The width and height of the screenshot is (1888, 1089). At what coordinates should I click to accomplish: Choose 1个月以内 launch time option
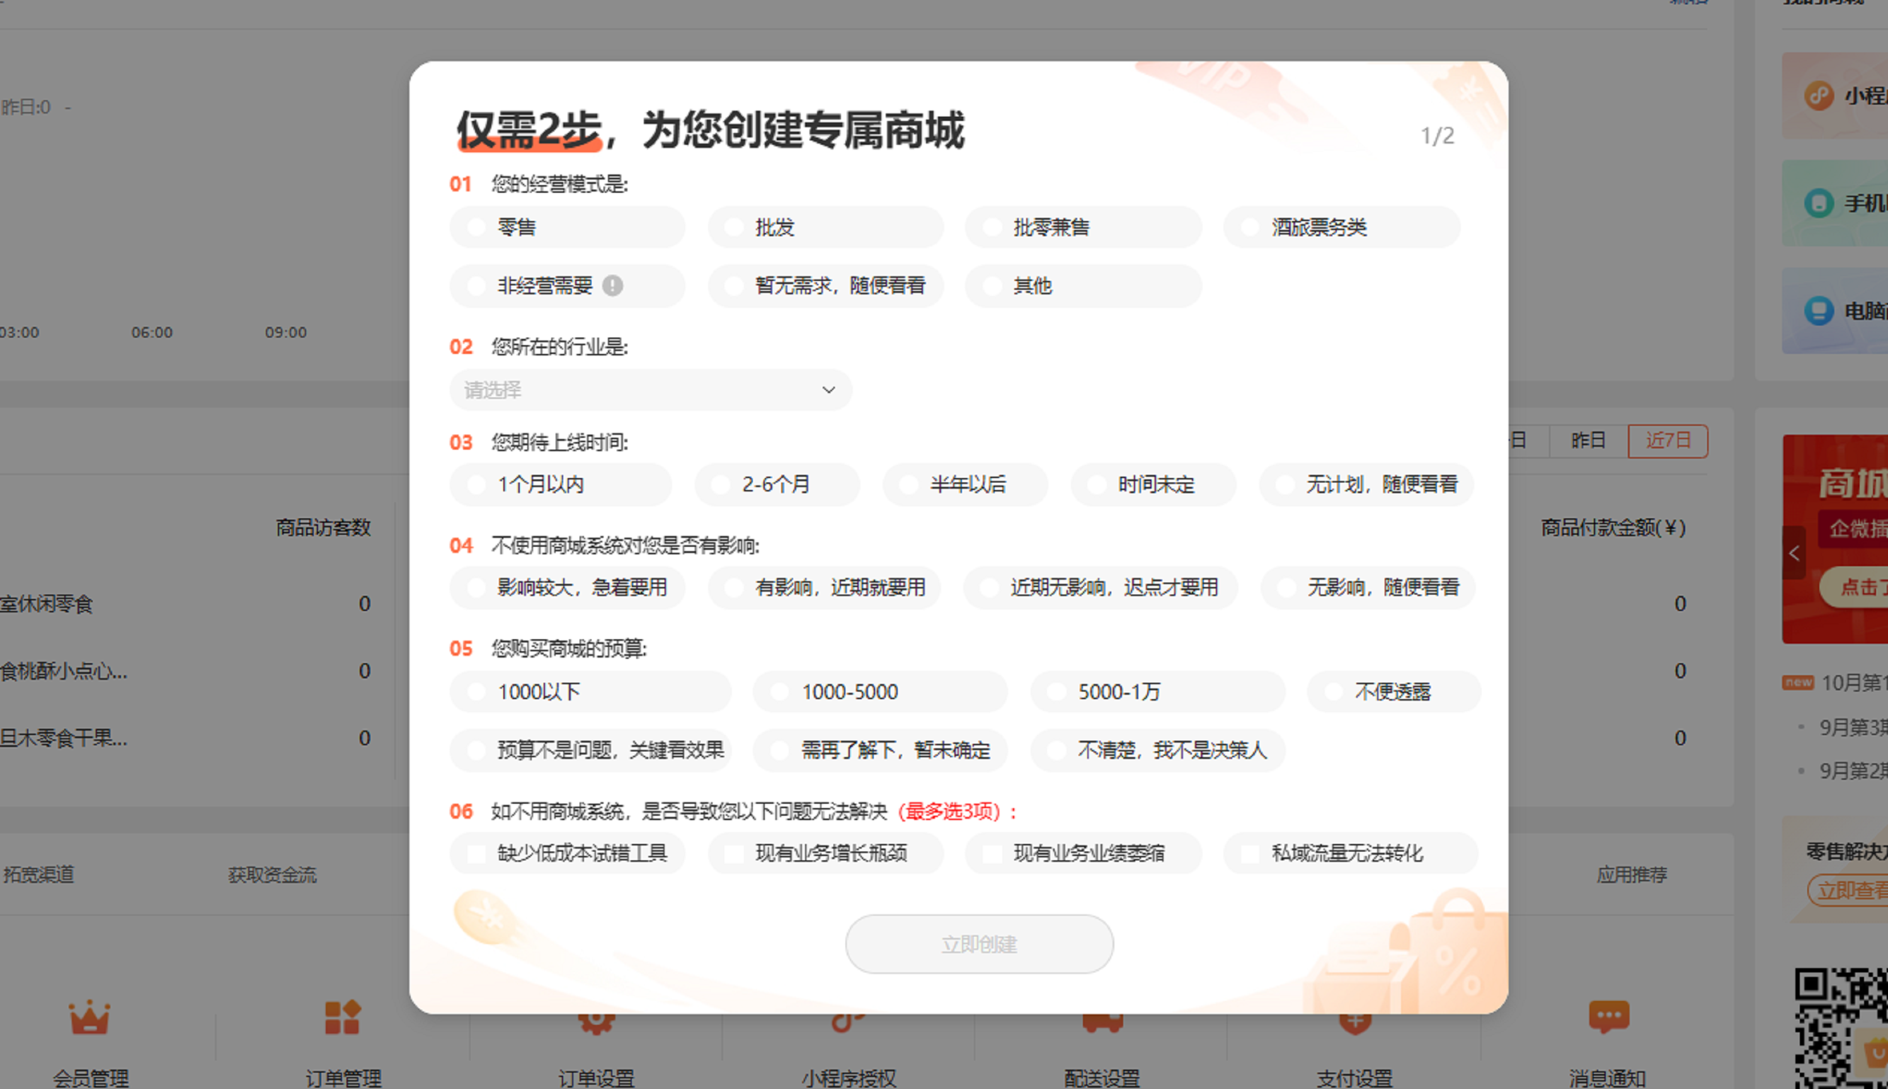[x=476, y=485]
